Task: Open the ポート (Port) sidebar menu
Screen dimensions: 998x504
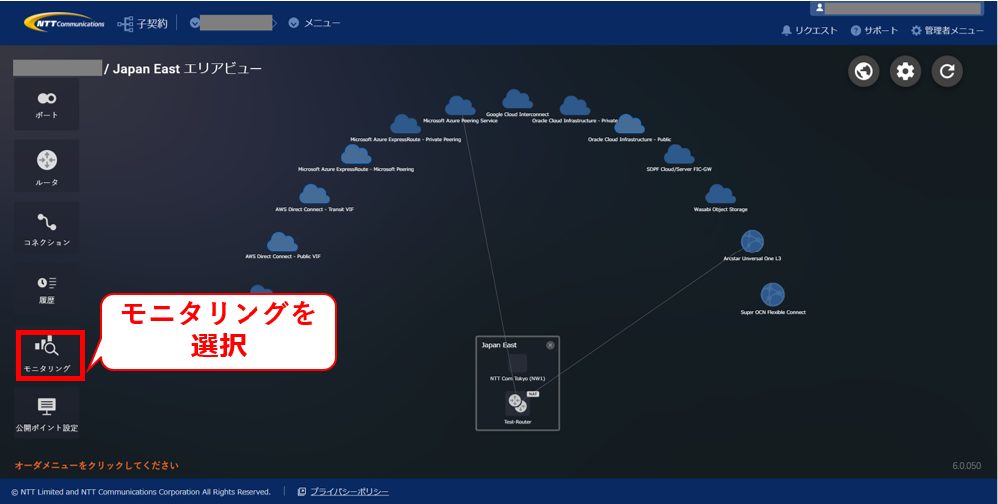Action: click(x=47, y=105)
